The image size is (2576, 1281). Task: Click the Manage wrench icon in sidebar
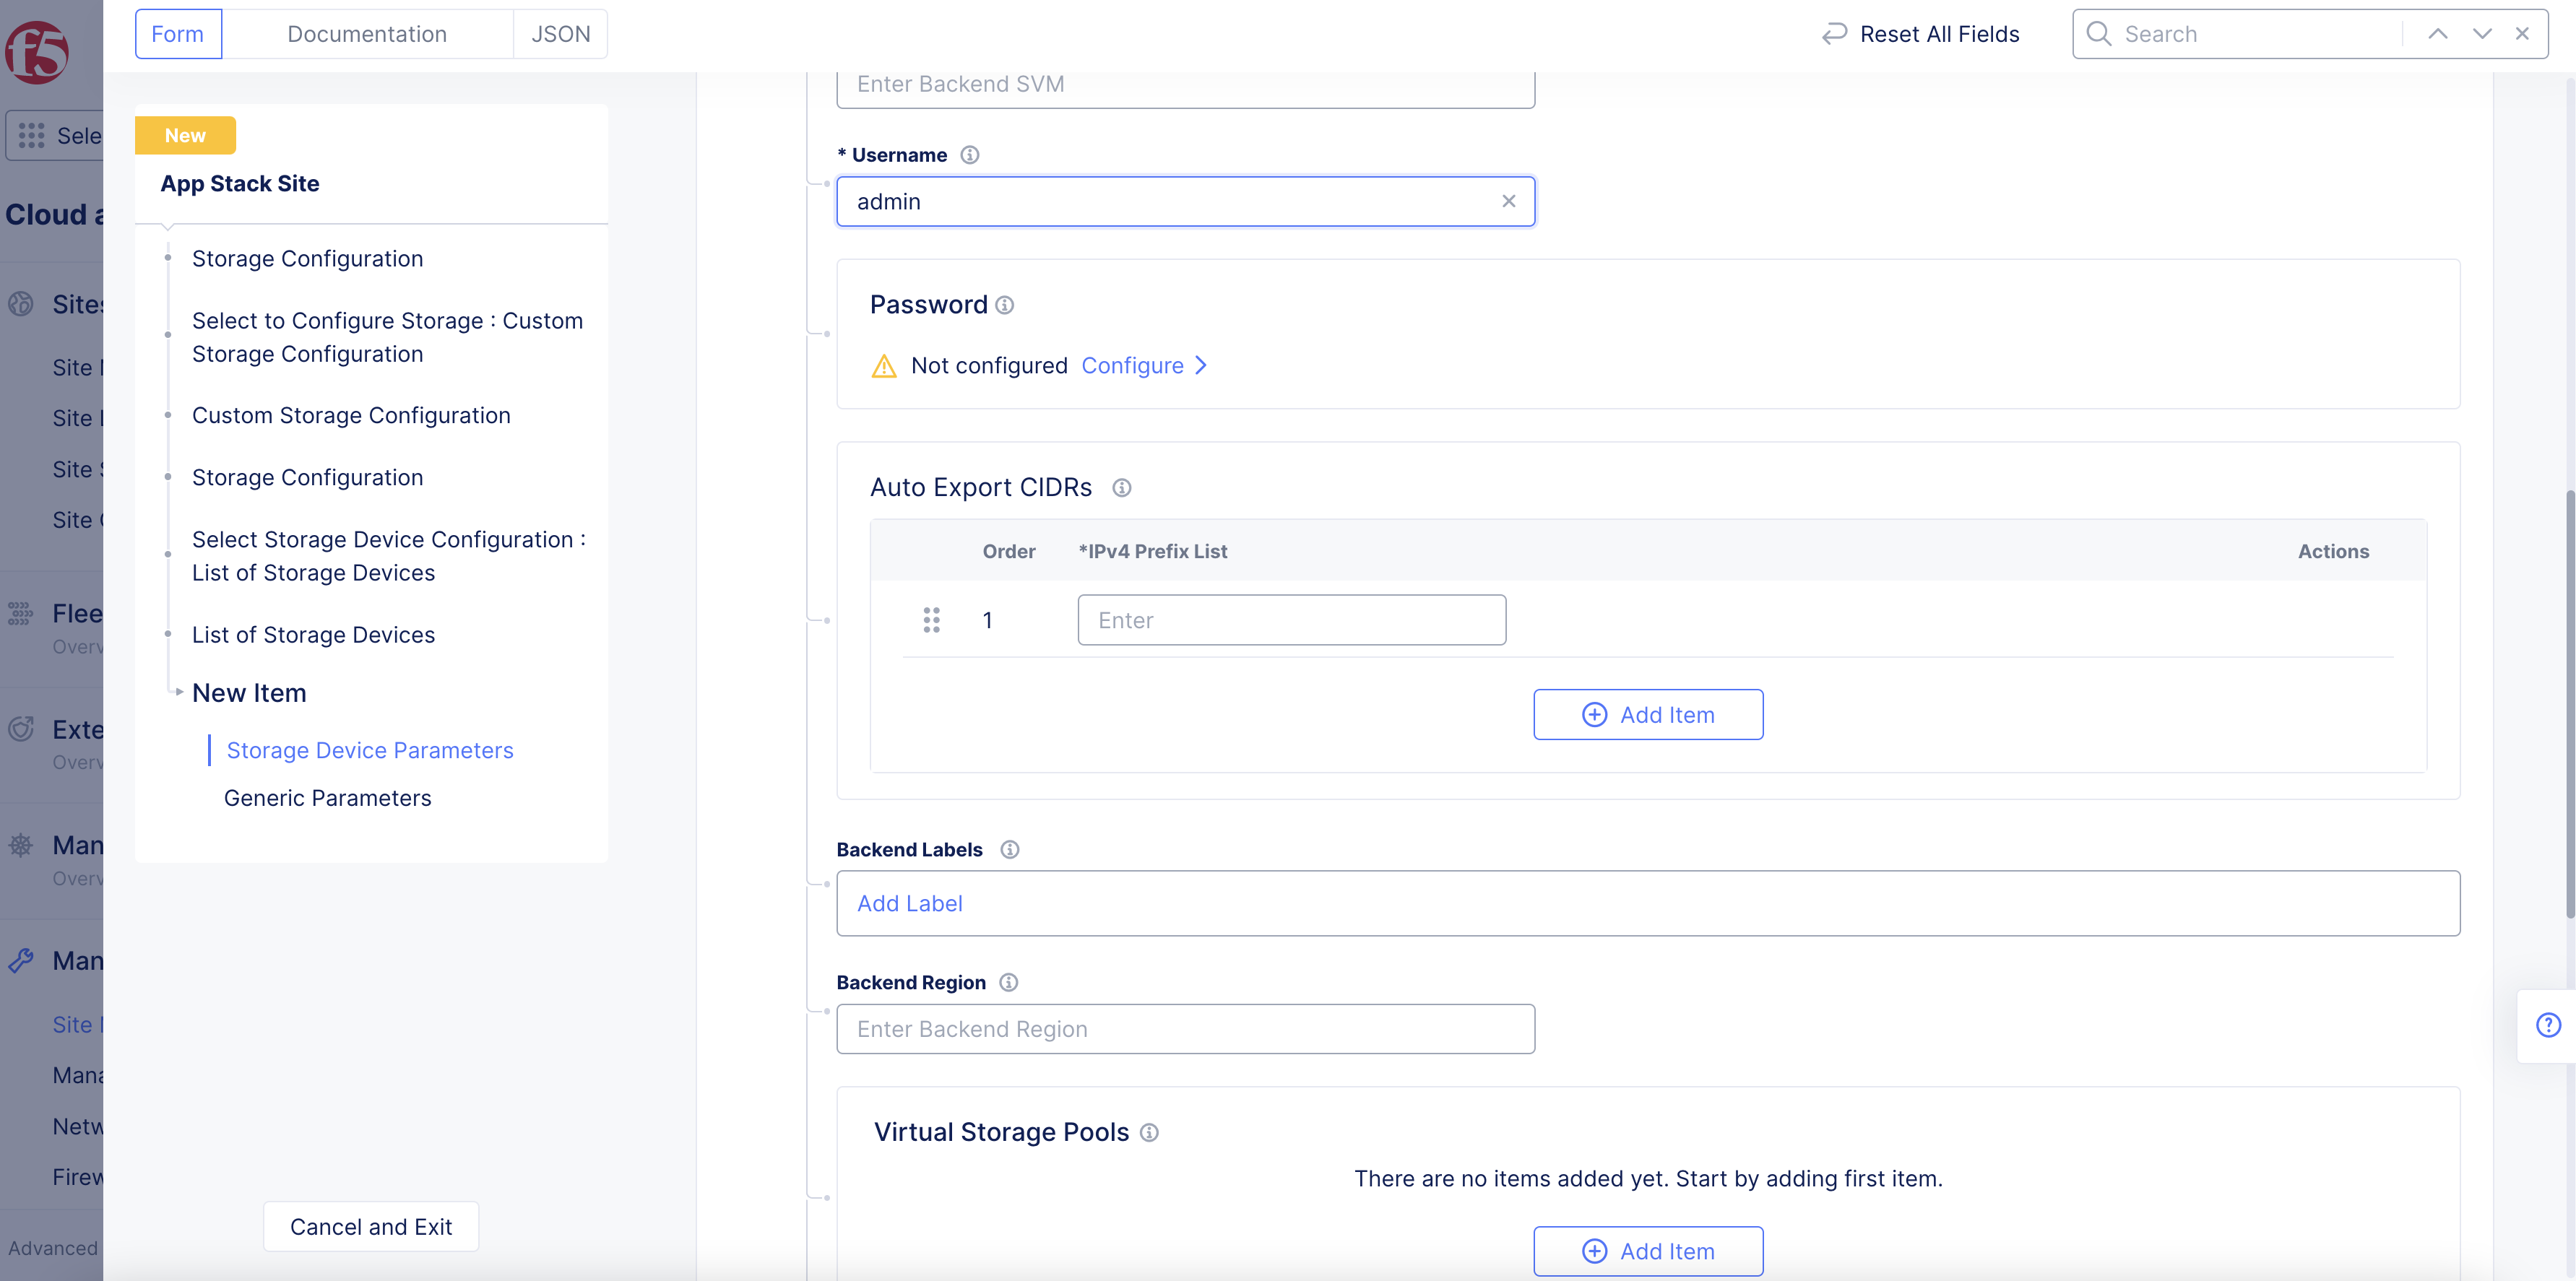point(21,961)
